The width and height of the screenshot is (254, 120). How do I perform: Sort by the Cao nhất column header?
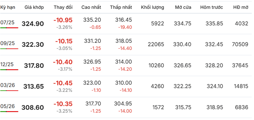[91, 7]
